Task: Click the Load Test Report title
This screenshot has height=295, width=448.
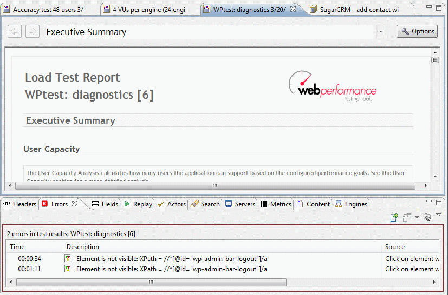Action: [x=73, y=77]
